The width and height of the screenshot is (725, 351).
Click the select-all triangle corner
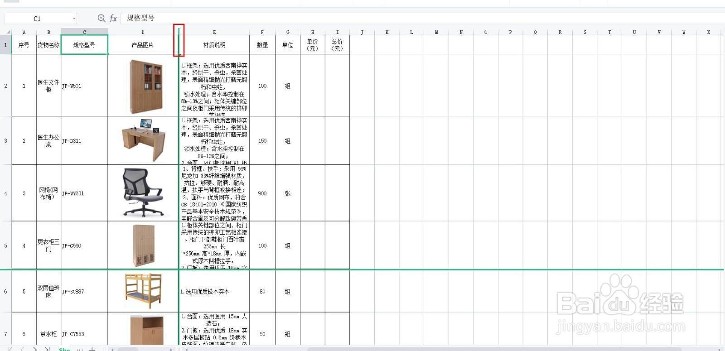[8, 32]
